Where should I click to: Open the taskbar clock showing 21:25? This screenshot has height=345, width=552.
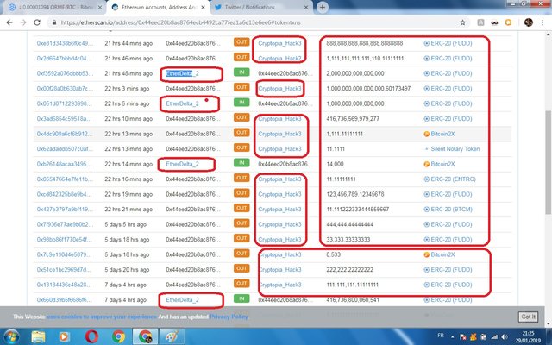[x=529, y=336]
